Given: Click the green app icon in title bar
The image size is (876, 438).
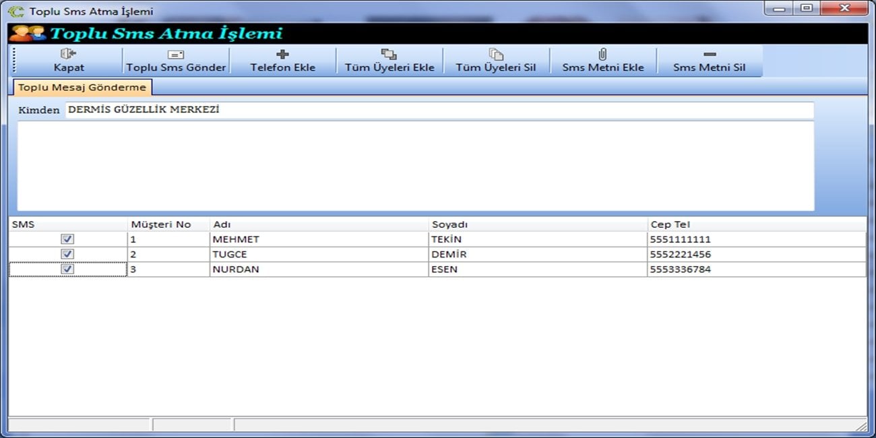Looking at the screenshot, I should pyautogui.click(x=15, y=11).
